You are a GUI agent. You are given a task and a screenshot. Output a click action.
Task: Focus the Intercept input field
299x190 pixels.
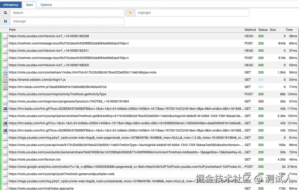coord(67,21)
